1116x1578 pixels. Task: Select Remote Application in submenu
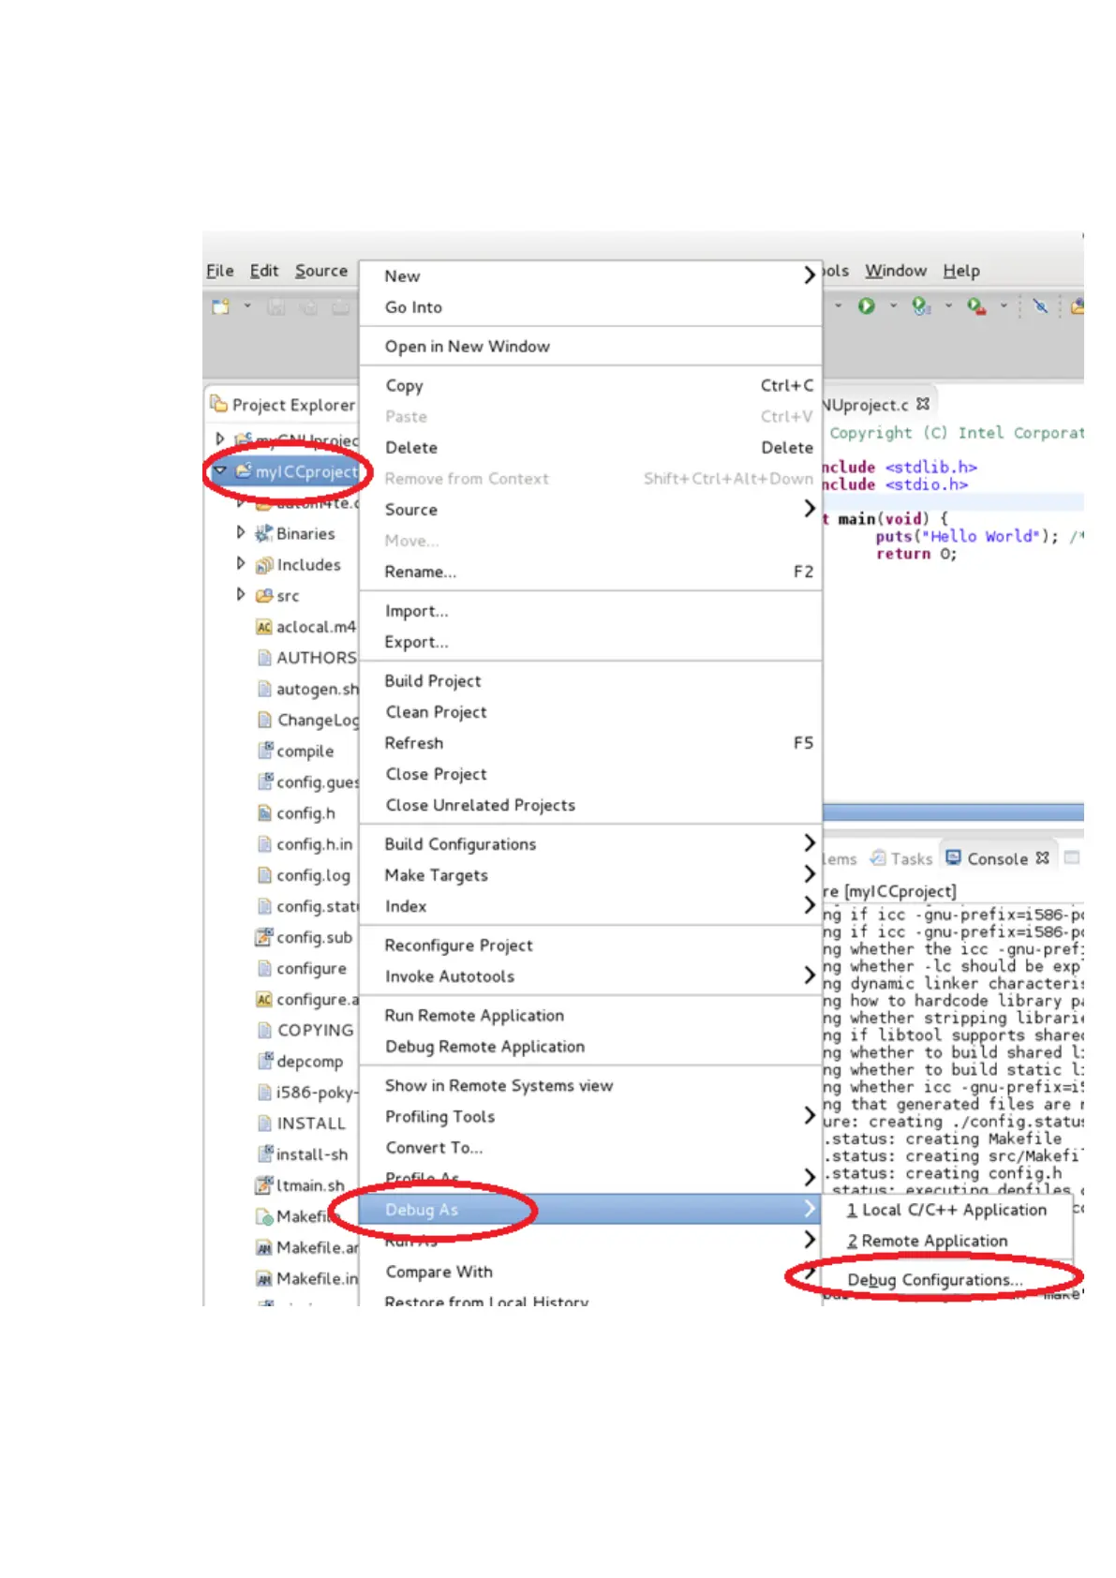point(947,1242)
